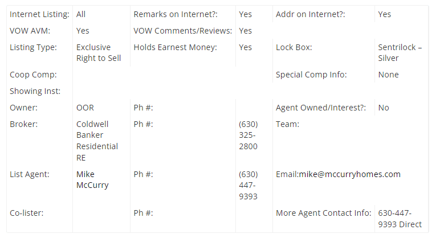Select the 630-447-9393 Direct contact info
Screen dimensions: 444x242
coord(400,219)
